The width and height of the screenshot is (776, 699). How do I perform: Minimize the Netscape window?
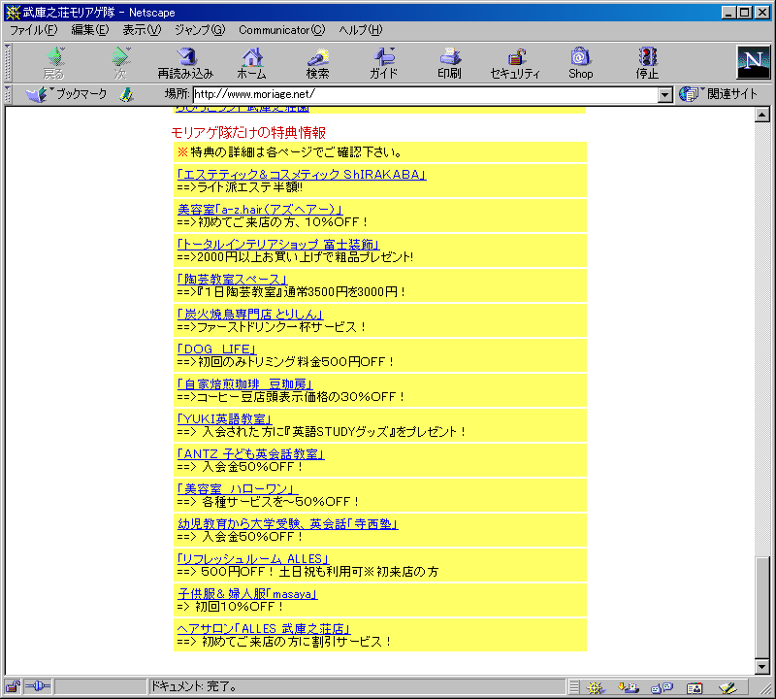click(x=727, y=13)
